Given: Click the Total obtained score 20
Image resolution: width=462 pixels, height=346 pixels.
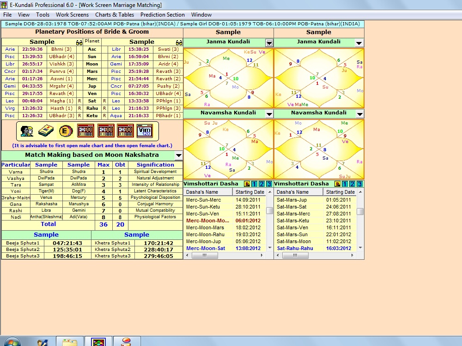Looking at the screenshot, I should tap(120, 225).
